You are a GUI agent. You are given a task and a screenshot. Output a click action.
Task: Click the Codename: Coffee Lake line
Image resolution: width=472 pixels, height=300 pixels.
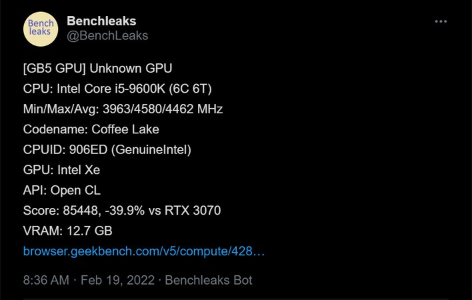[91, 129]
